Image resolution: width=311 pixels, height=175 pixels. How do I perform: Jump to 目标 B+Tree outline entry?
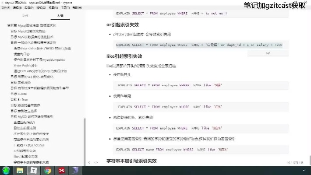point(19,100)
